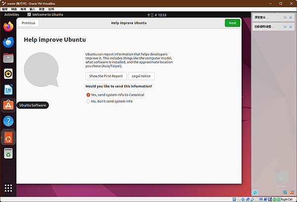Select Yes, send system info to Canonical
The width and height of the screenshot is (297, 202).
(x=115, y=95)
